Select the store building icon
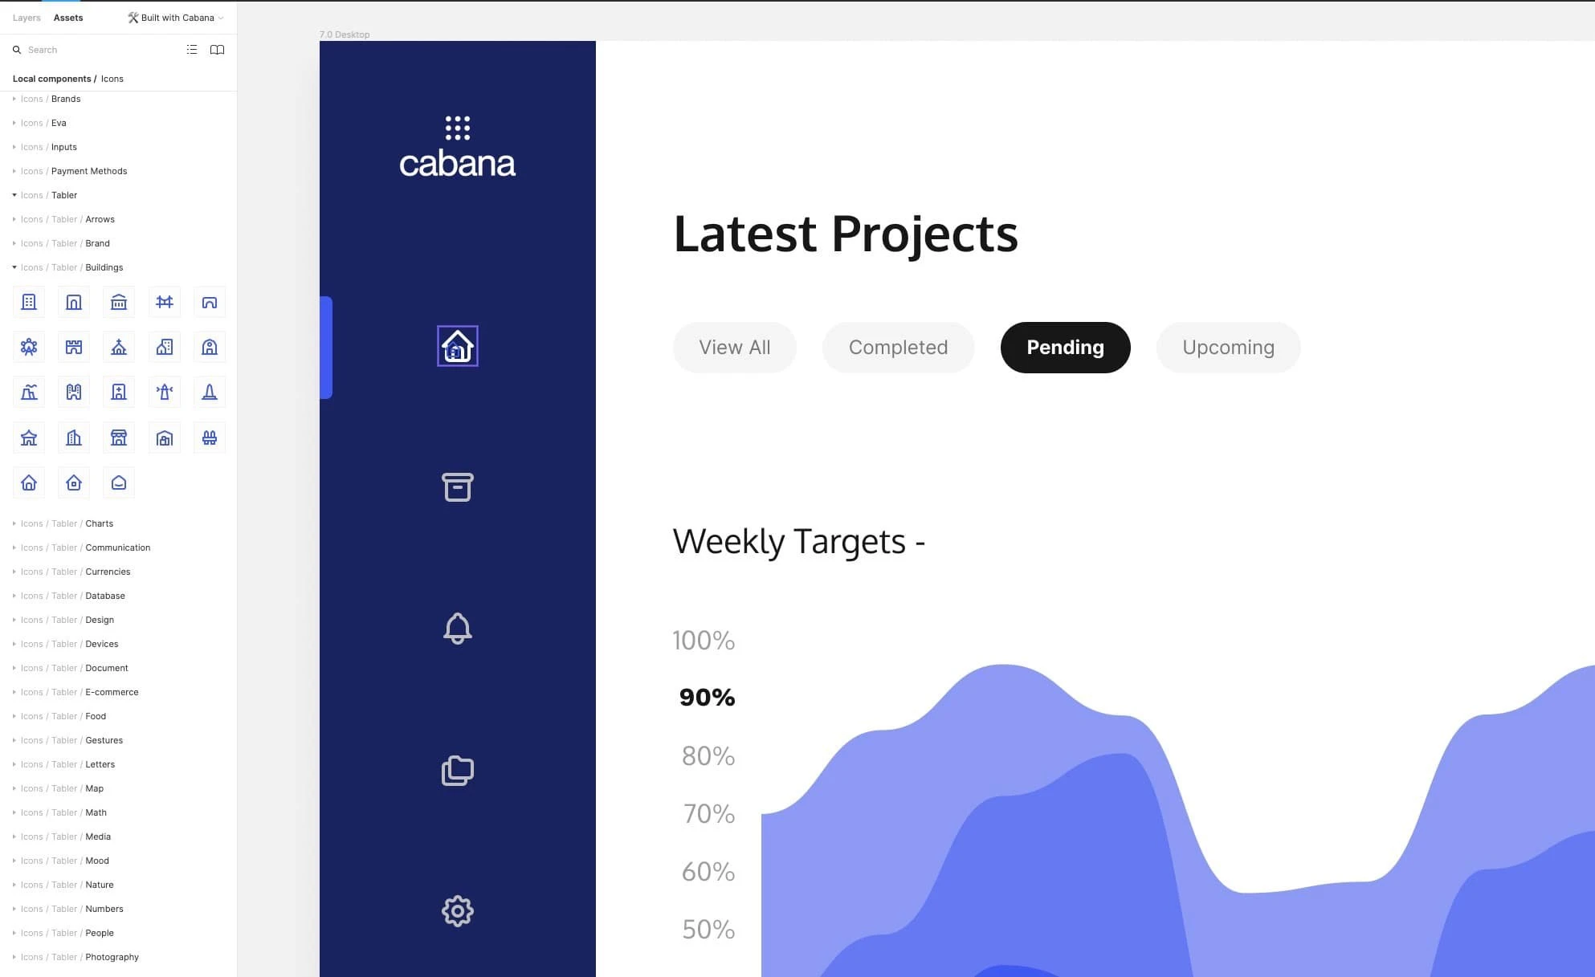 (x=119, y=438)
